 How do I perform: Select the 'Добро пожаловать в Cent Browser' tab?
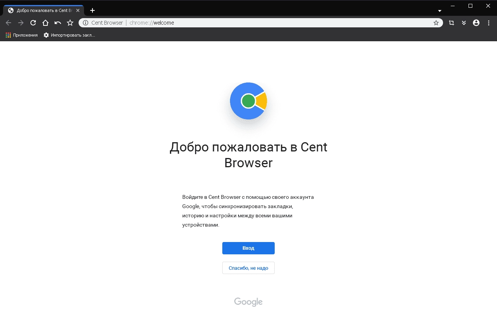(44, 10)
